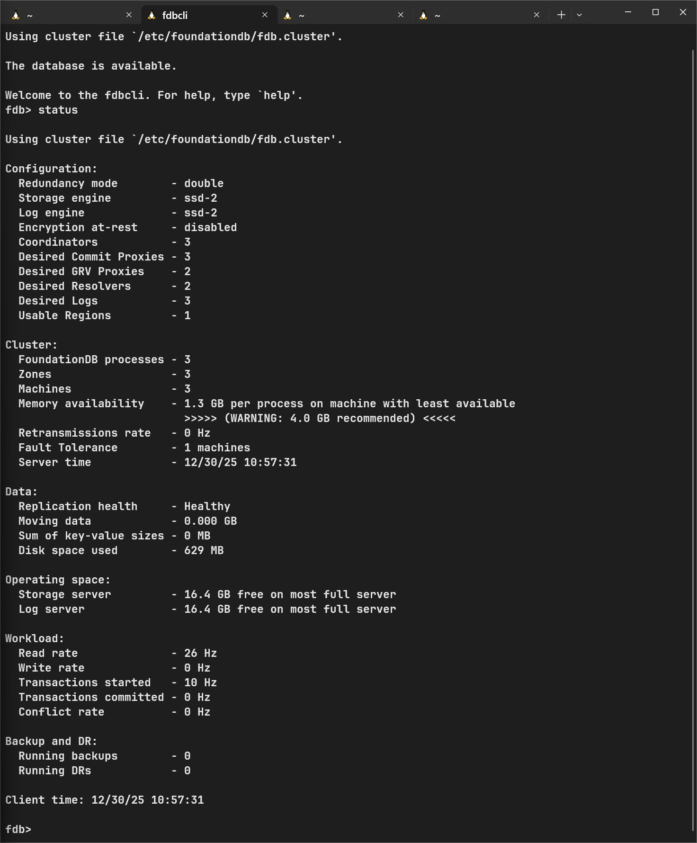Screen dimensions: 697x843
Task: Close the fdbcli tab
Action: tap(265, 15)
